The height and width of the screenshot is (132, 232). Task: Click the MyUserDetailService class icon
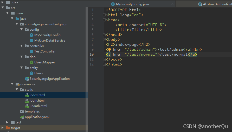(31, 41)
